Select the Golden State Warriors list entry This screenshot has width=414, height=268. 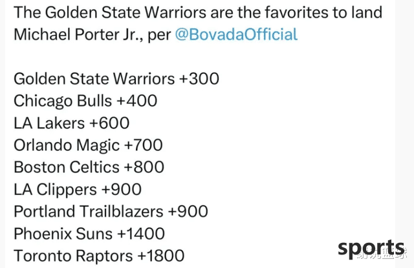pos(116,79)
